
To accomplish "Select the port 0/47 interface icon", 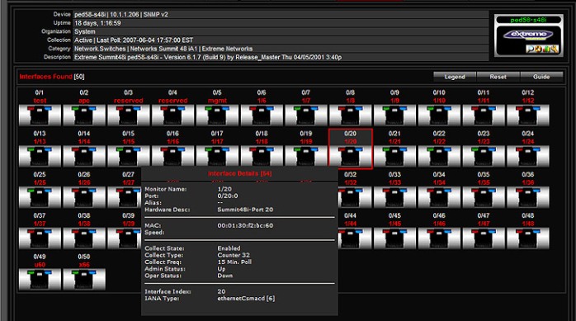I will pos(484,238).
